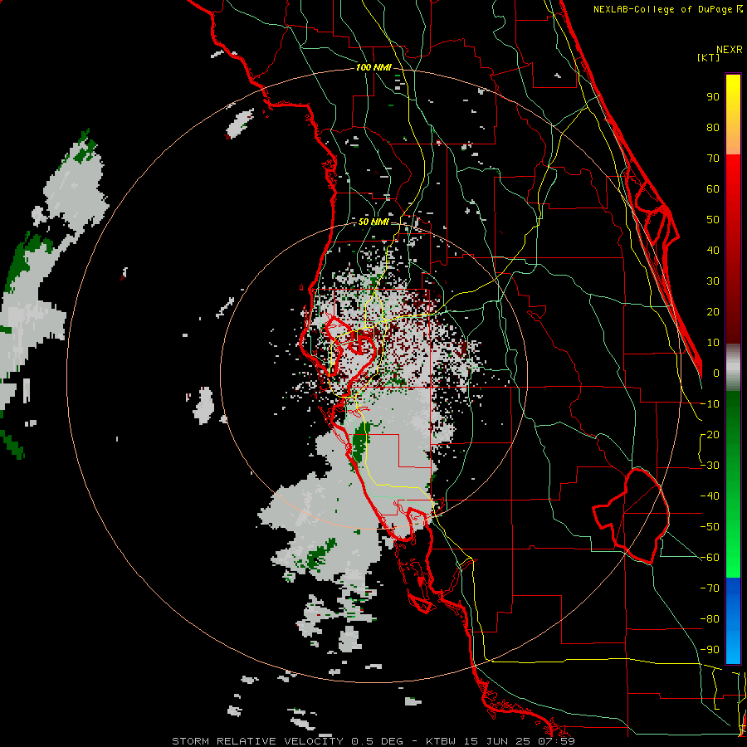Image resolution: width=747 pixels, height=747 pixels.
Task: Click the NEXLAB-College of DuPage credit text
Action: pos(667,9)
